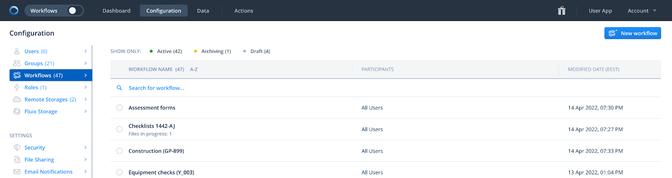The image size is (672, 178).
Task: Click the Users person icon in sidebar
Action: coord(17,51)
